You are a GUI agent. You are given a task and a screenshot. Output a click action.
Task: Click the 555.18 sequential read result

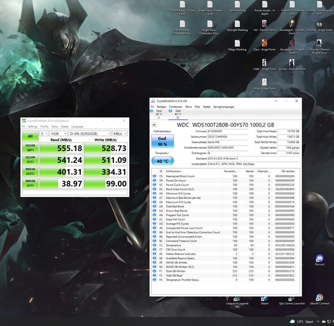[61, 148]
